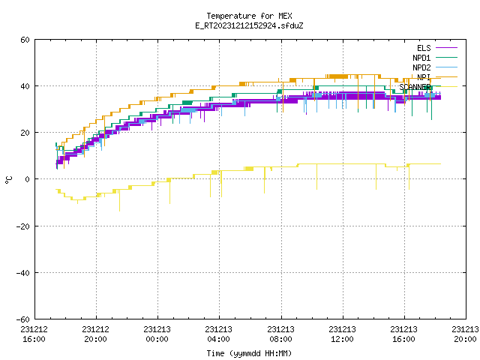Click the x-axis tick 231213 20:00
480x360 pixels.
[466, 334]
